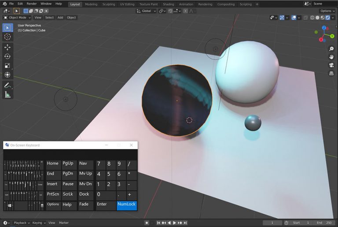Screen dimensions: 338x227
Task: Pick the Rotate tool
Action: pos(7,56)
